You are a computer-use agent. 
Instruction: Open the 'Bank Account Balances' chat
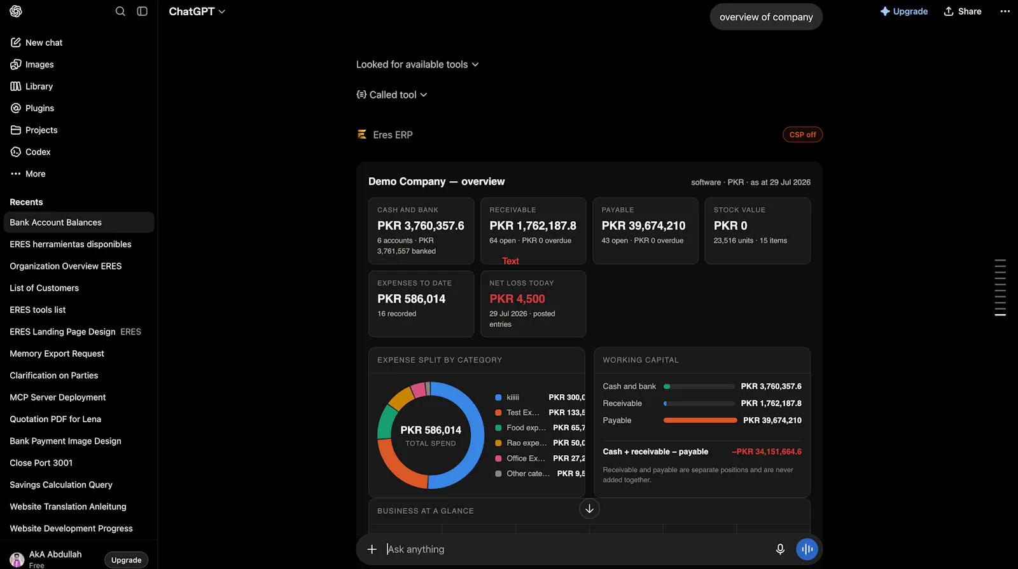[x=79, y=223]
